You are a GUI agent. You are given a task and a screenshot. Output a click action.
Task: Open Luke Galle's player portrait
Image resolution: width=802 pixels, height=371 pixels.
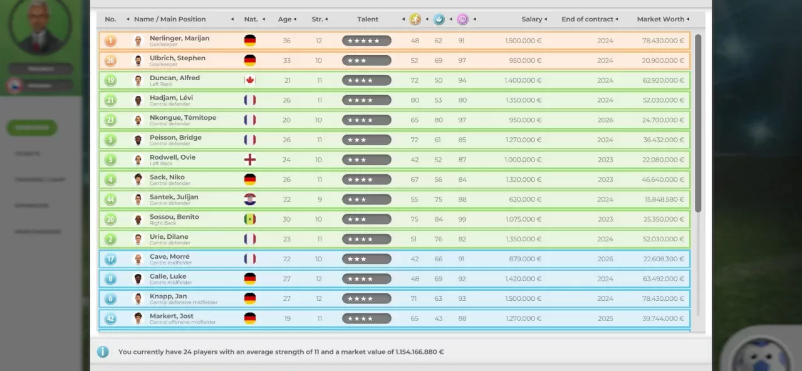click(138, 279)
